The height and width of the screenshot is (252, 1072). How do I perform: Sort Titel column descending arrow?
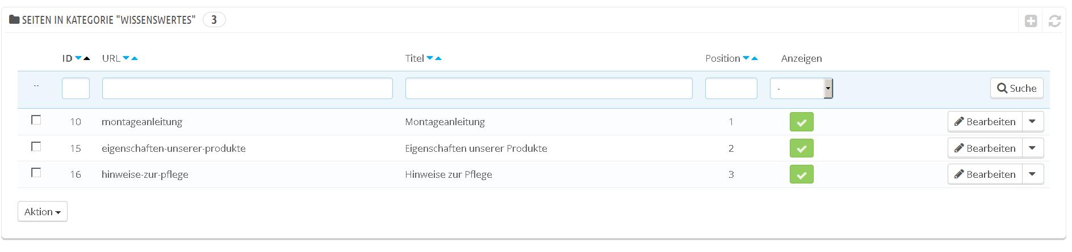430,58
